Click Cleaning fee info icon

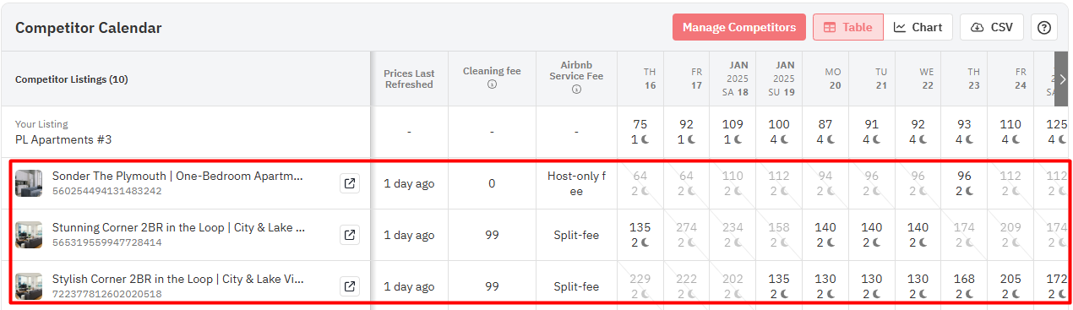pyautogui.click(x=492, y=84)
